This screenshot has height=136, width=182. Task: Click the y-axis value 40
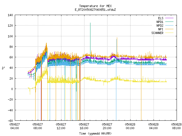click(x=11, y=68)
